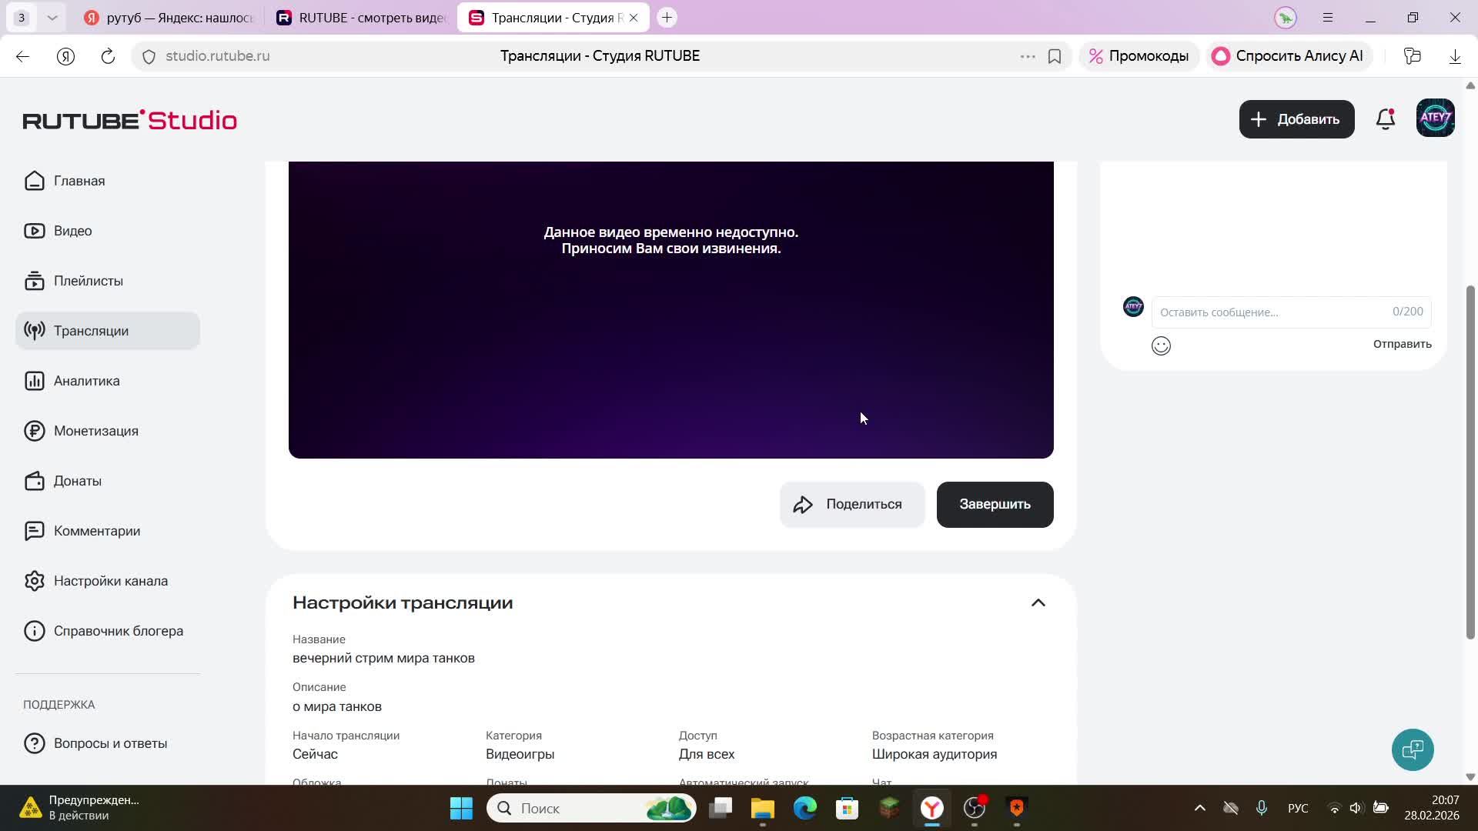Screen dimensions: 1478x831
Task: Open Donations section in sidebar
Action: point(77,481)
